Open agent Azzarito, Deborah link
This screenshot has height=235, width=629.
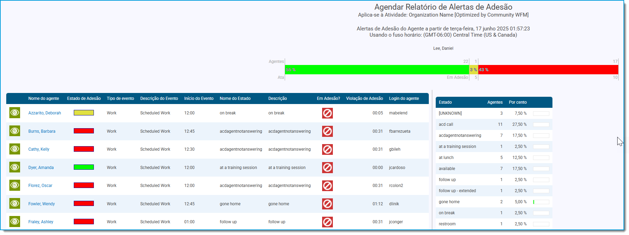click(x=45, y=113)
